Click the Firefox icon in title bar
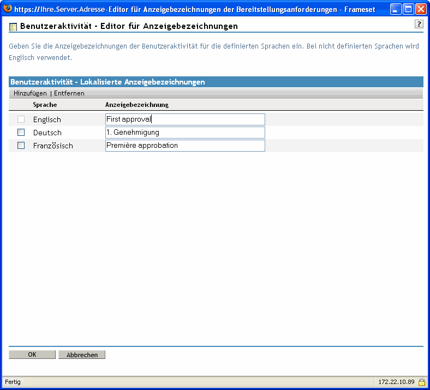 click(x=8, y=9)
